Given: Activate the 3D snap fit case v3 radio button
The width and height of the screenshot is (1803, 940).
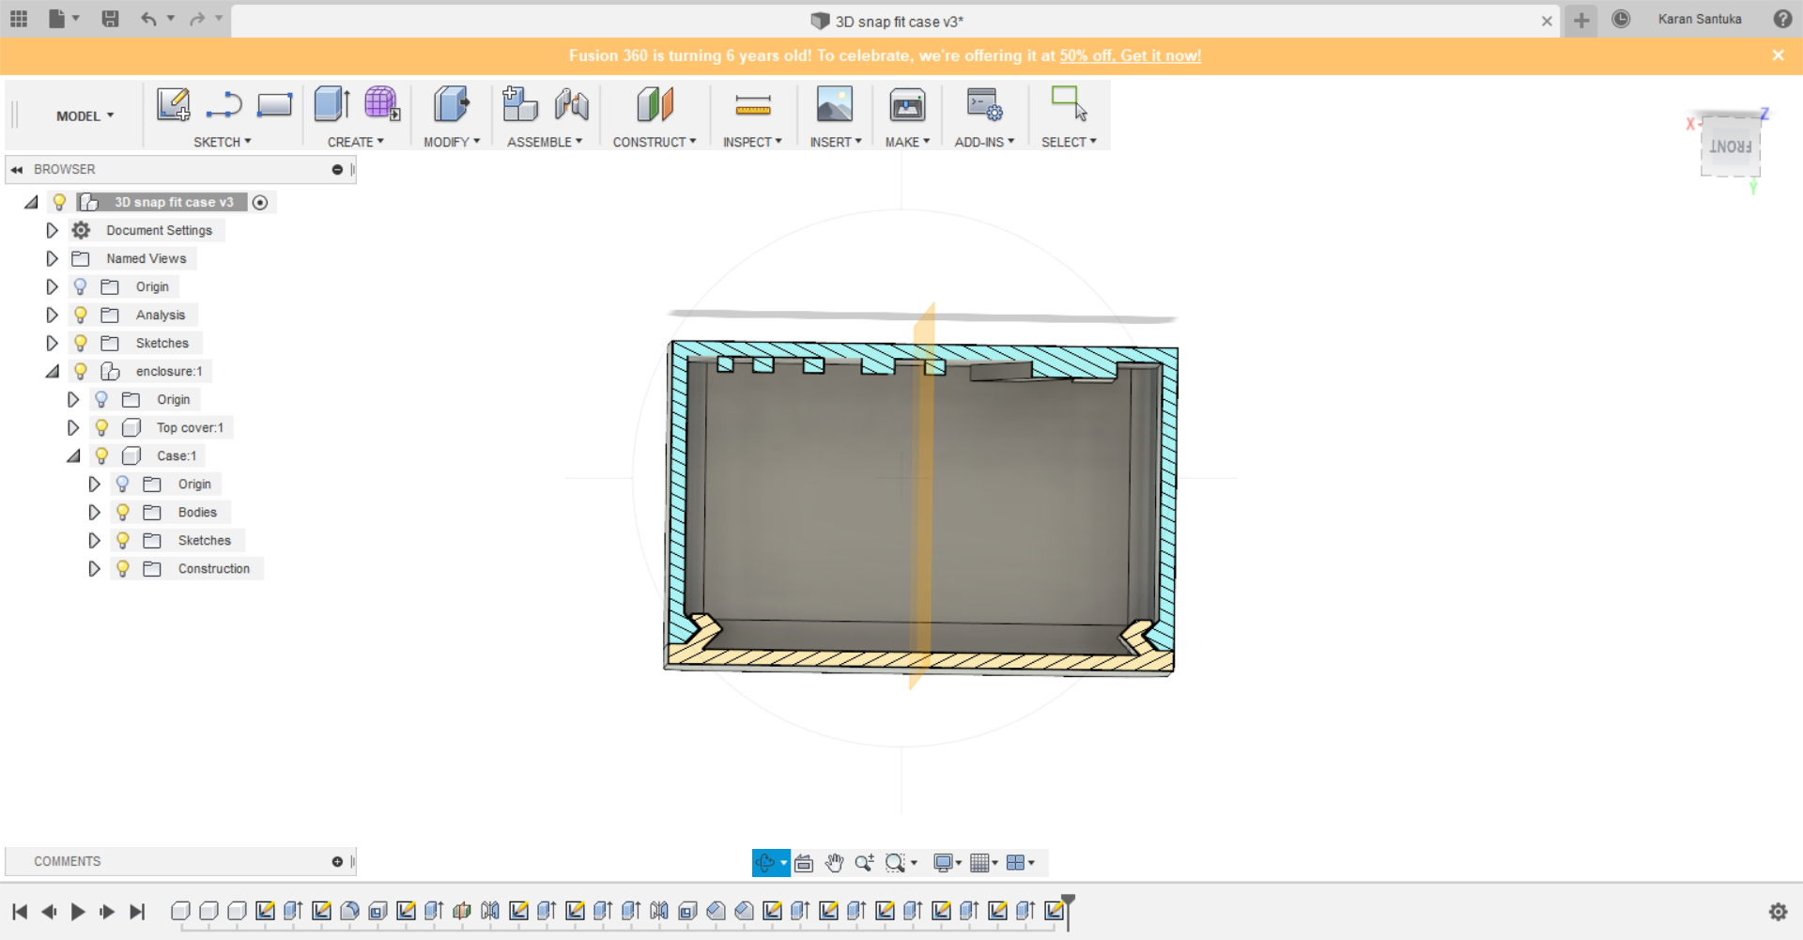Looking at the screenshot, I should 260,202.
